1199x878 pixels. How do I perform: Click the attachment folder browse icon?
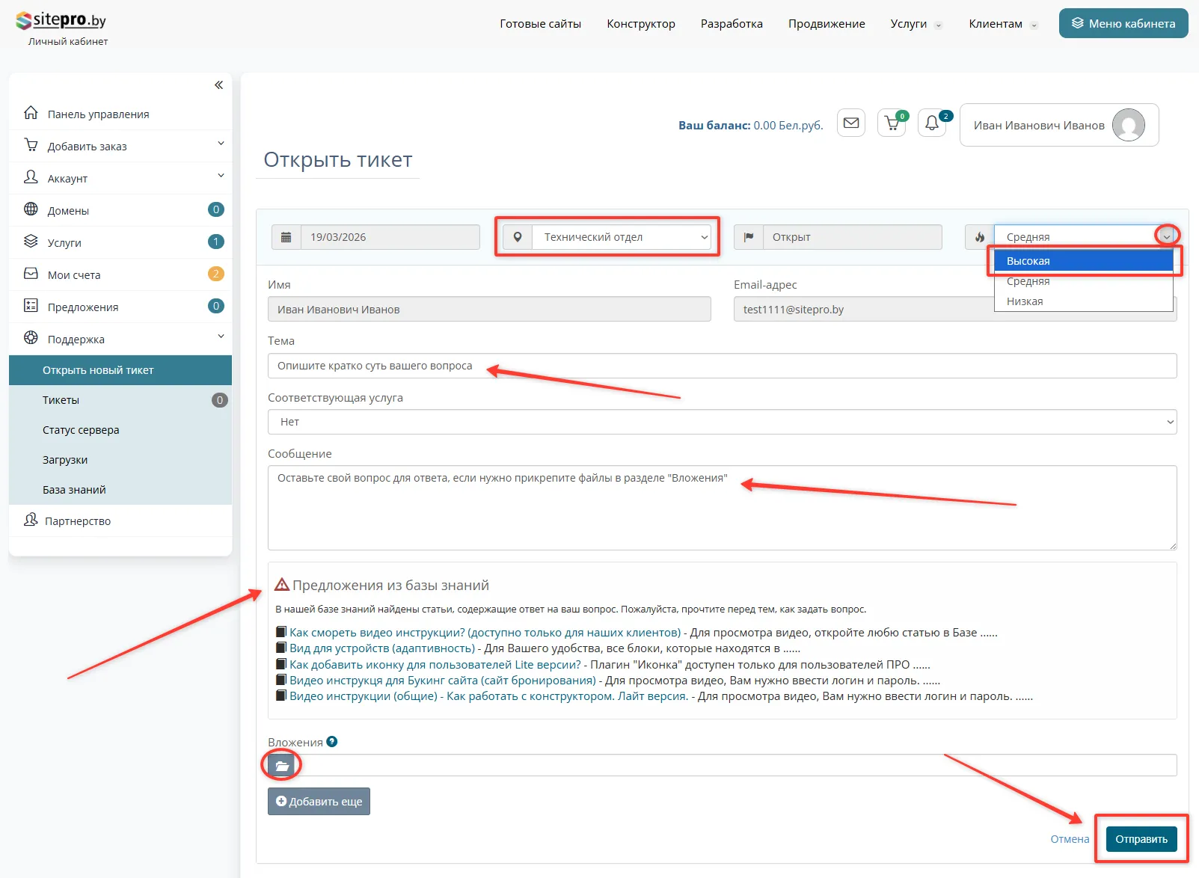click(282, 766)
